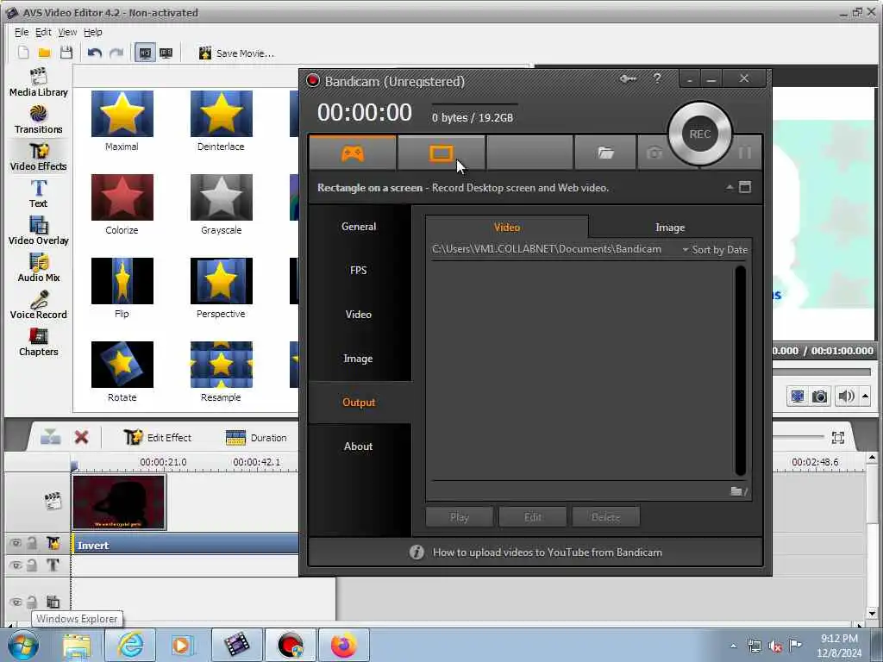Image resolution: width=883 pixels, height=662 pixels.
Task: Open FPS settings in Bandicam sidebar
Action: coord(359,270)
